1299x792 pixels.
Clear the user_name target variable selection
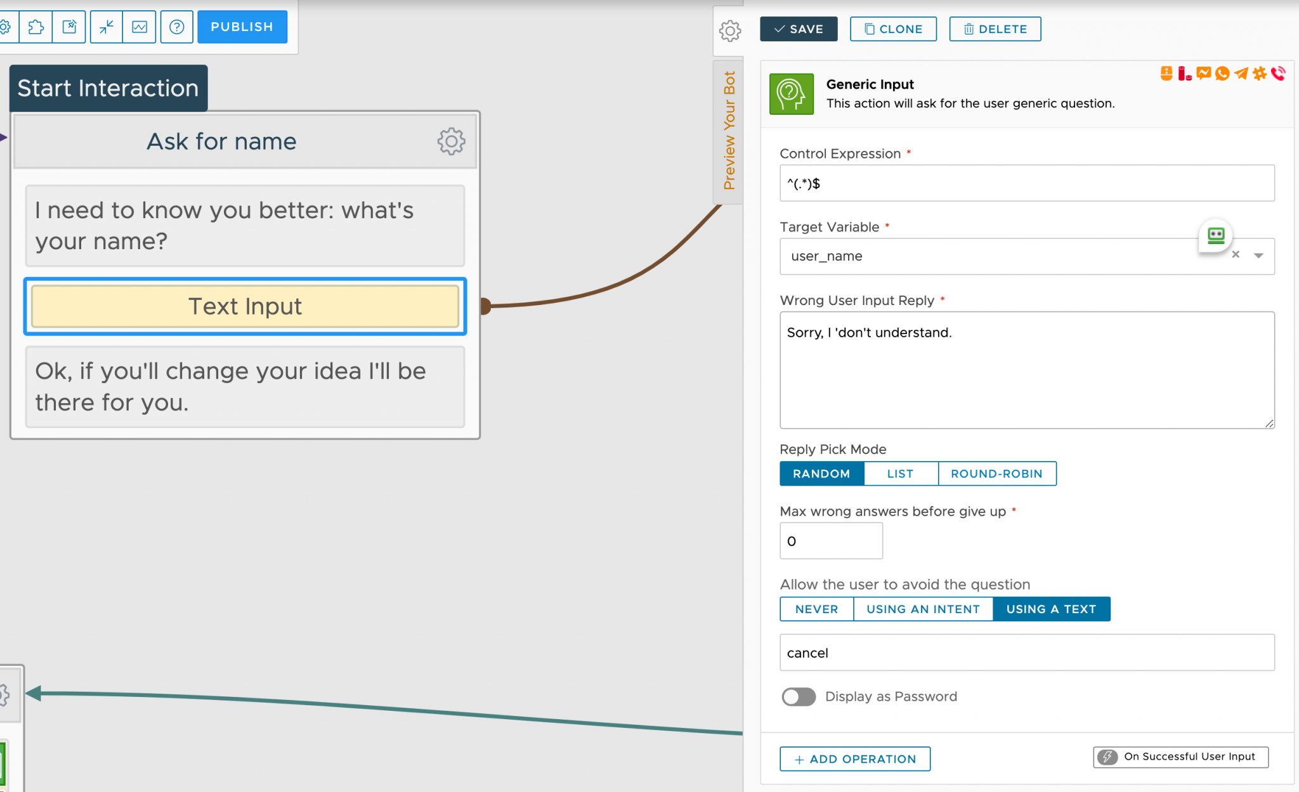tap(1236, 255)
